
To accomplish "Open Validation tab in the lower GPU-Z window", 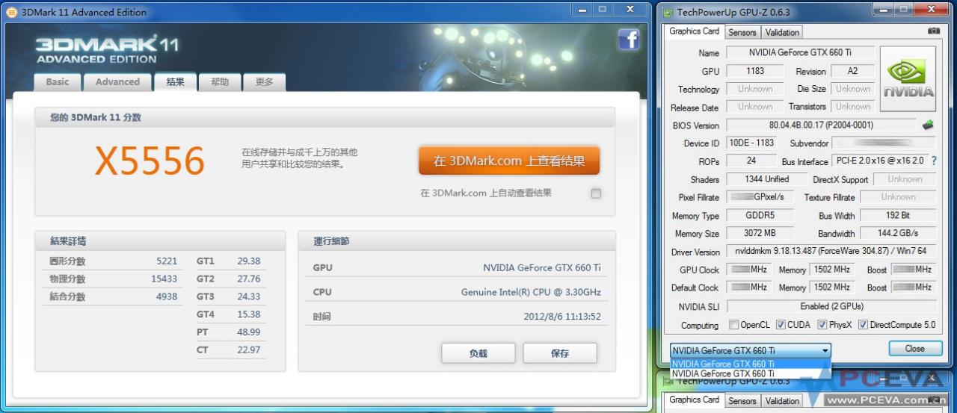I will tap(783, 401).
